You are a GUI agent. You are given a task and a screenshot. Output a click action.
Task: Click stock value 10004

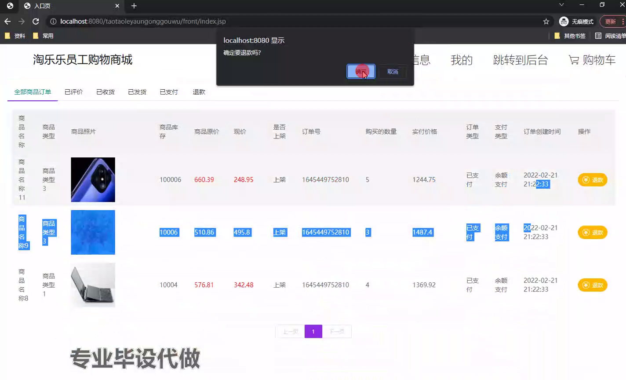[x=168, y=285]
